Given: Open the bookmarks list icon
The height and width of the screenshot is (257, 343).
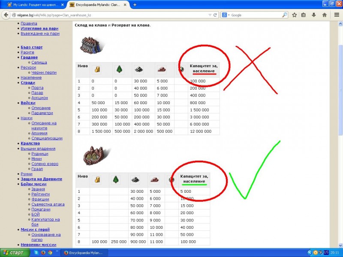Looking at the screenshot, I should [304, 15].
